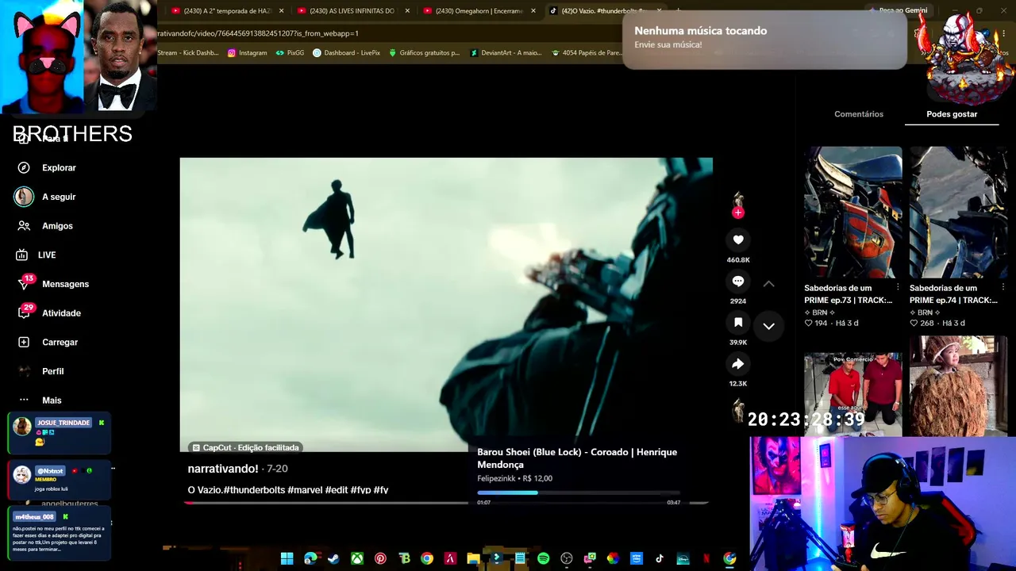This screenshot has width=1016, height=571.
Task: Switch to the Comentários tab
Action: 859,114
